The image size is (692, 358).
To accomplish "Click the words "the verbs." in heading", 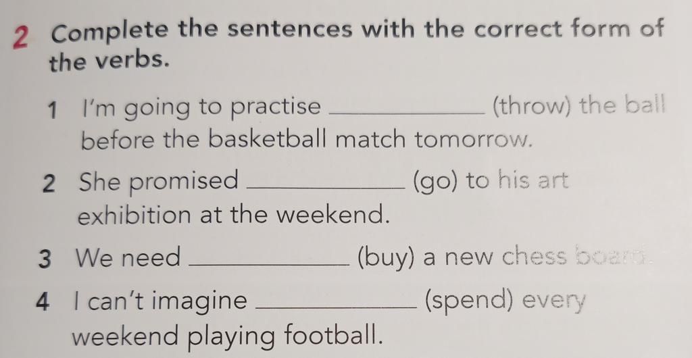I will click(x=109, y=61).
